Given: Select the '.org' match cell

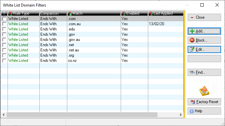Looking at the screenshot, I should coord(94,55).
